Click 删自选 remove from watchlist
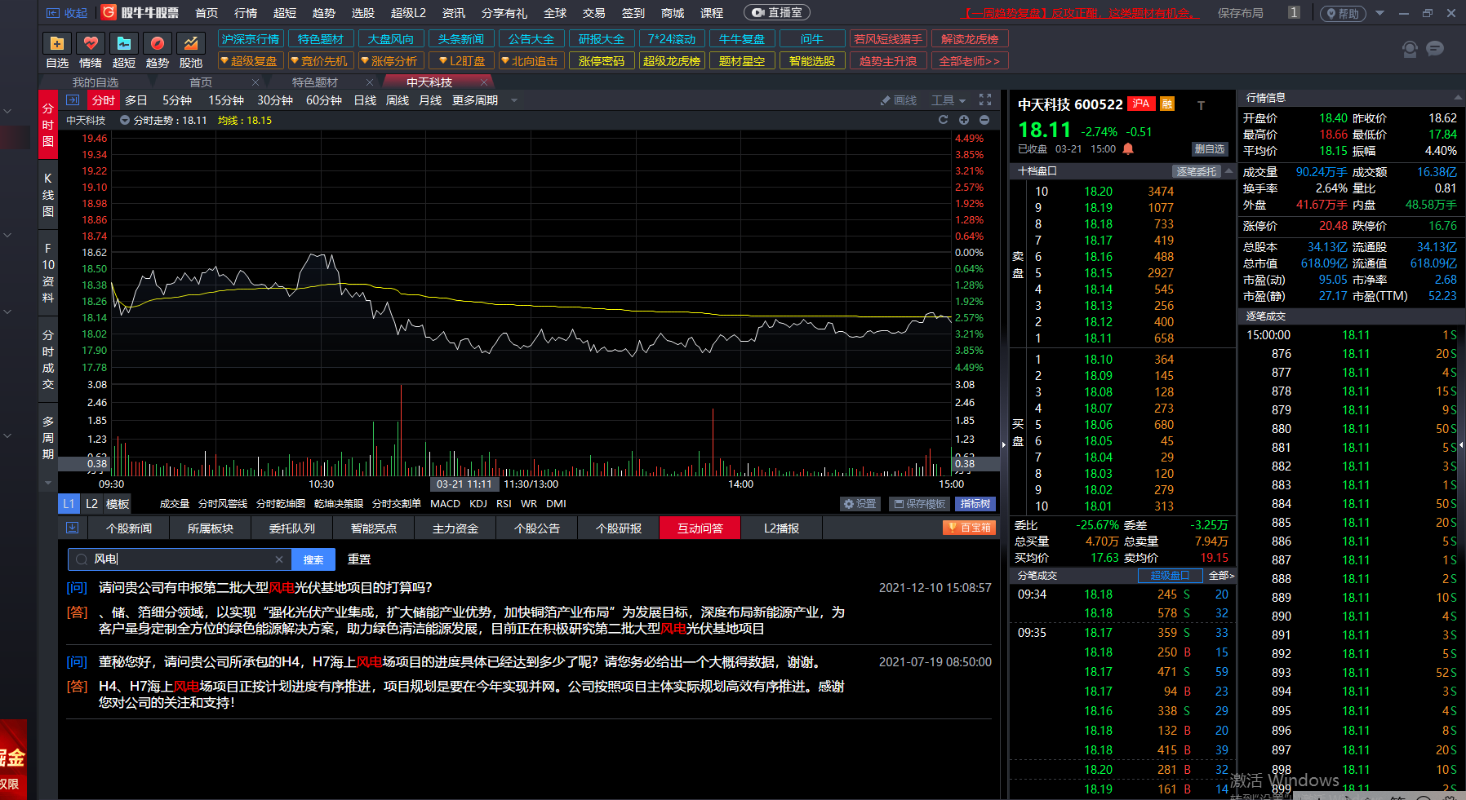The height and width of the screenshot is (800, 1466). point(1210,149)
